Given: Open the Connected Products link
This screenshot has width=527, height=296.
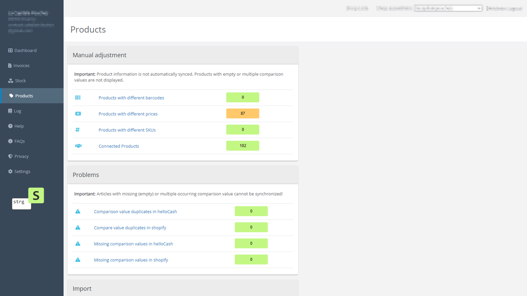Looking at the screenshot, I should 119,146.
